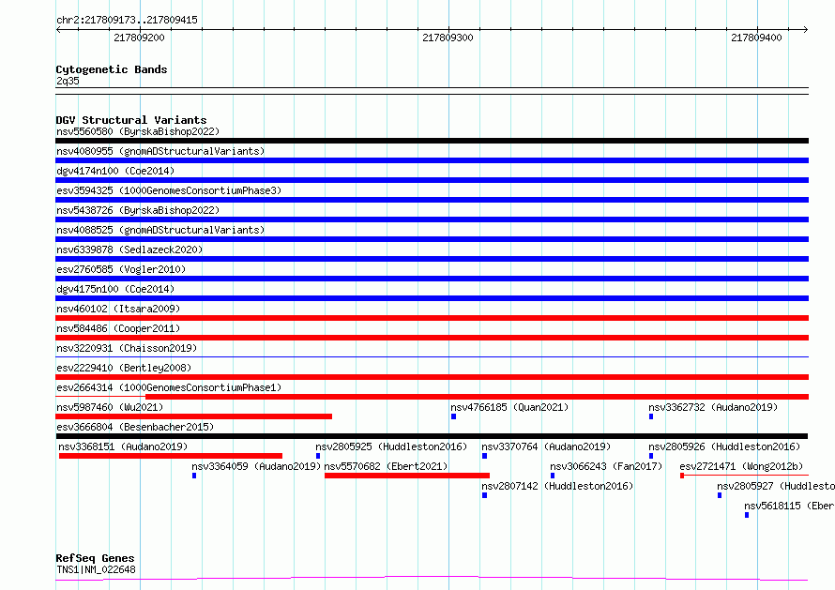Click the black bar under esv3666804
The width and height of the screenshot is (835, 590).
[432, 436]
